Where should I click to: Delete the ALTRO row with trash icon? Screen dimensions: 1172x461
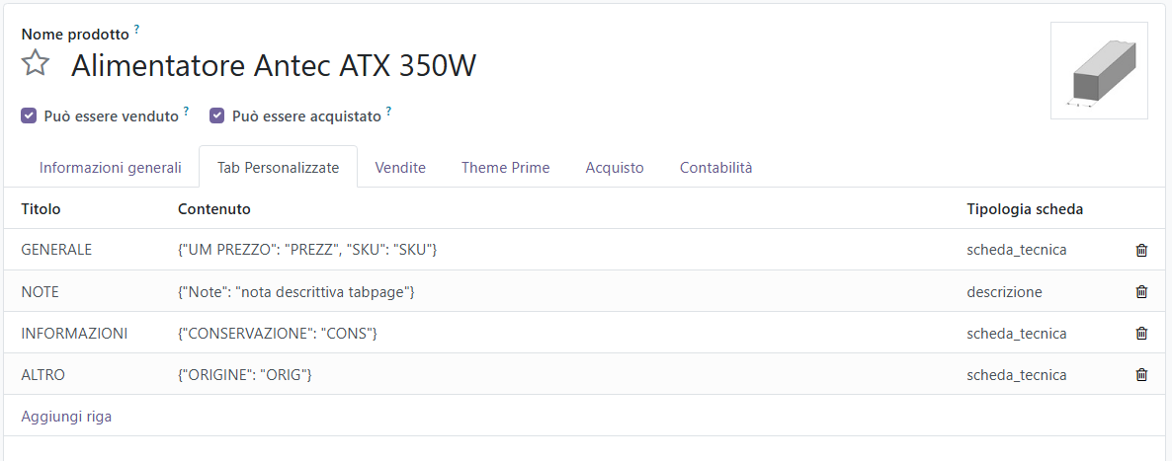tap(1141, 375)
